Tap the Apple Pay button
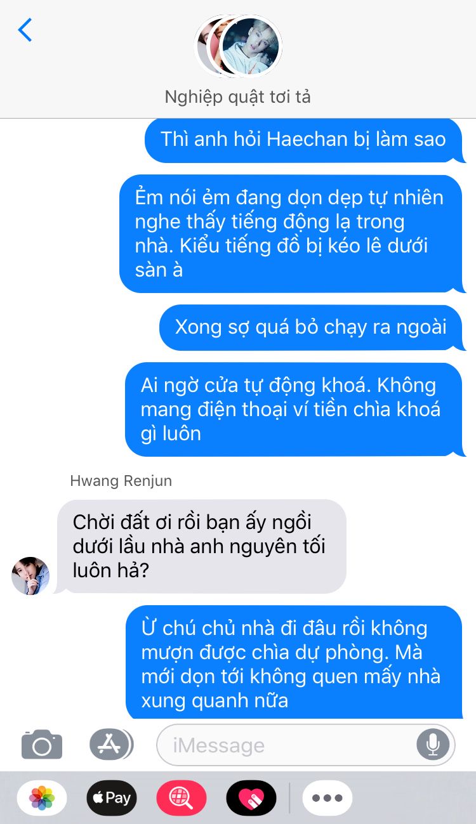The image size is (476, 824). [x=112, y=797]
